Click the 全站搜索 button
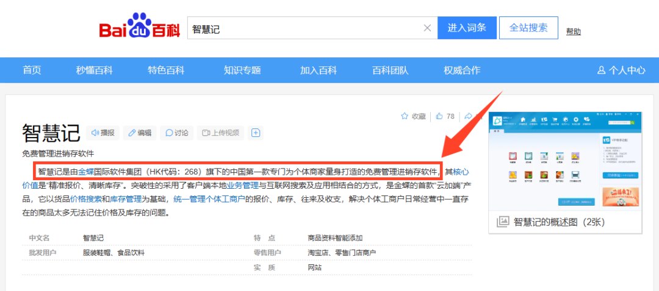 tap(528, 28)
